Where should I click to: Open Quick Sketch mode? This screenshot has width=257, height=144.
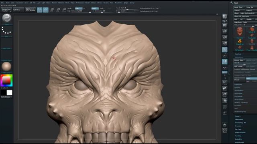(31, 10)
